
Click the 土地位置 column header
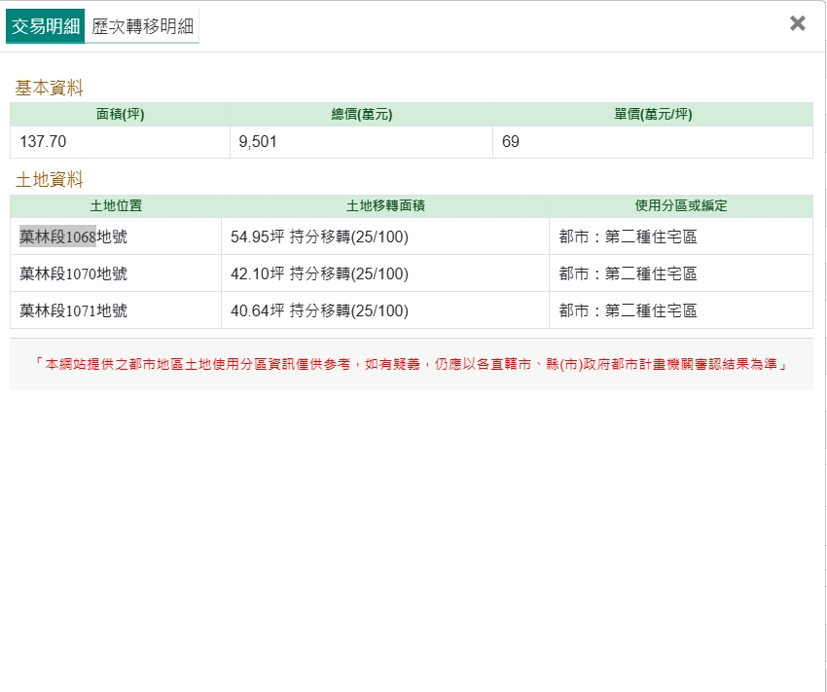[x=116, y=206]
